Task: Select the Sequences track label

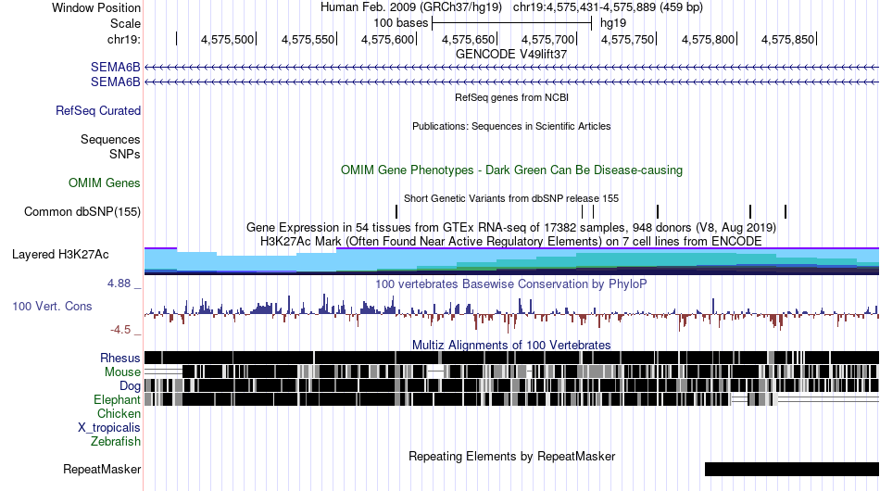Action: 110,139
